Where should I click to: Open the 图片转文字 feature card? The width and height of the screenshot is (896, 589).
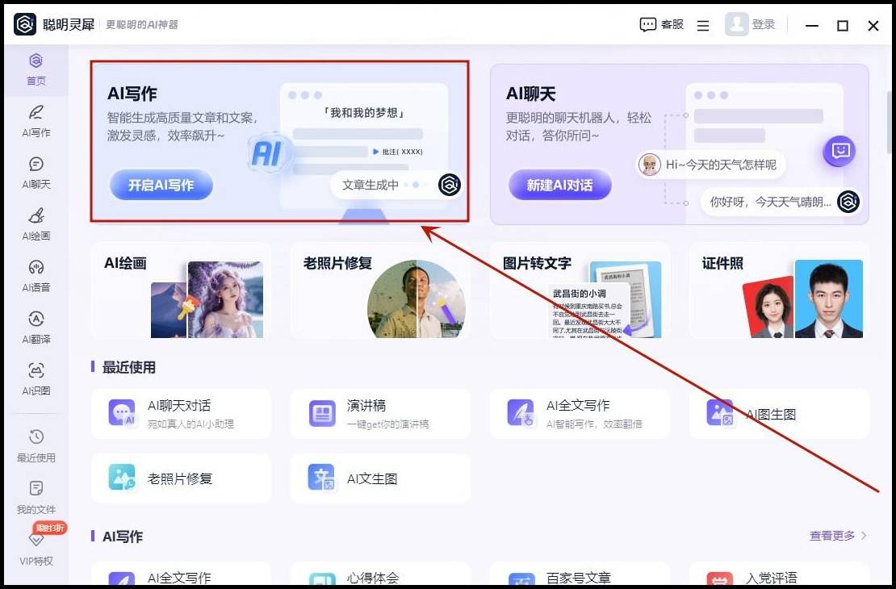point(579,290)
